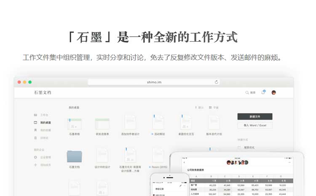Select column A header in tablet sheet
The height and width of the screenshot is (196, 316).
pyautogui.click(x=196, y=176)
